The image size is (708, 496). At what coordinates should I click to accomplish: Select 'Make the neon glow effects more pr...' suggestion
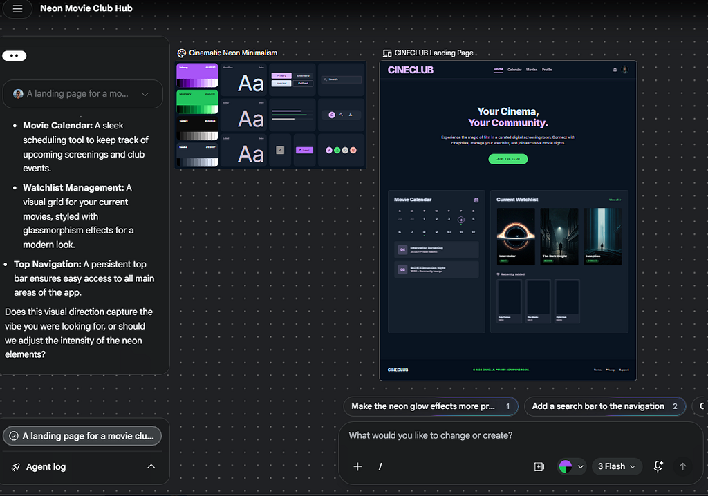431,406
